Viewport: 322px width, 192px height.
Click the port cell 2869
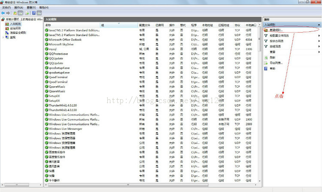point(249,124)
